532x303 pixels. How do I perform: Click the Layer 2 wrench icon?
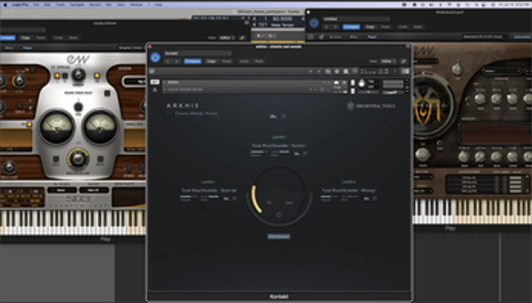coord(305,154)
